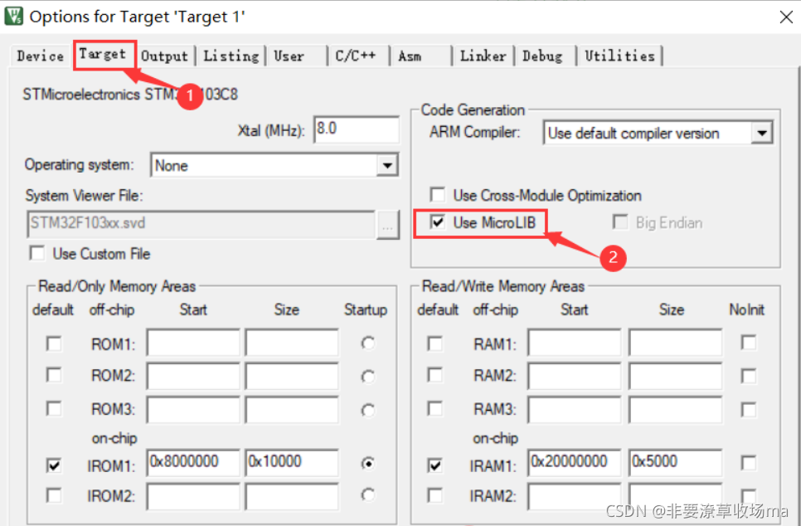Enable RAM3 NoInit checkbox
The height and width of the screenshot is (526, 801).
pos(749,410)
